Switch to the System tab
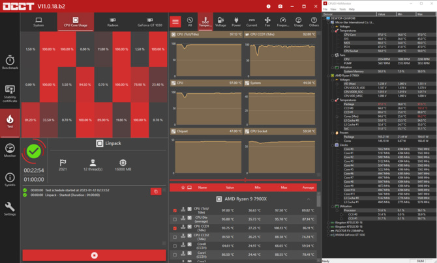The width and height of the screenshot is (437, 263). tap(38, 21)
